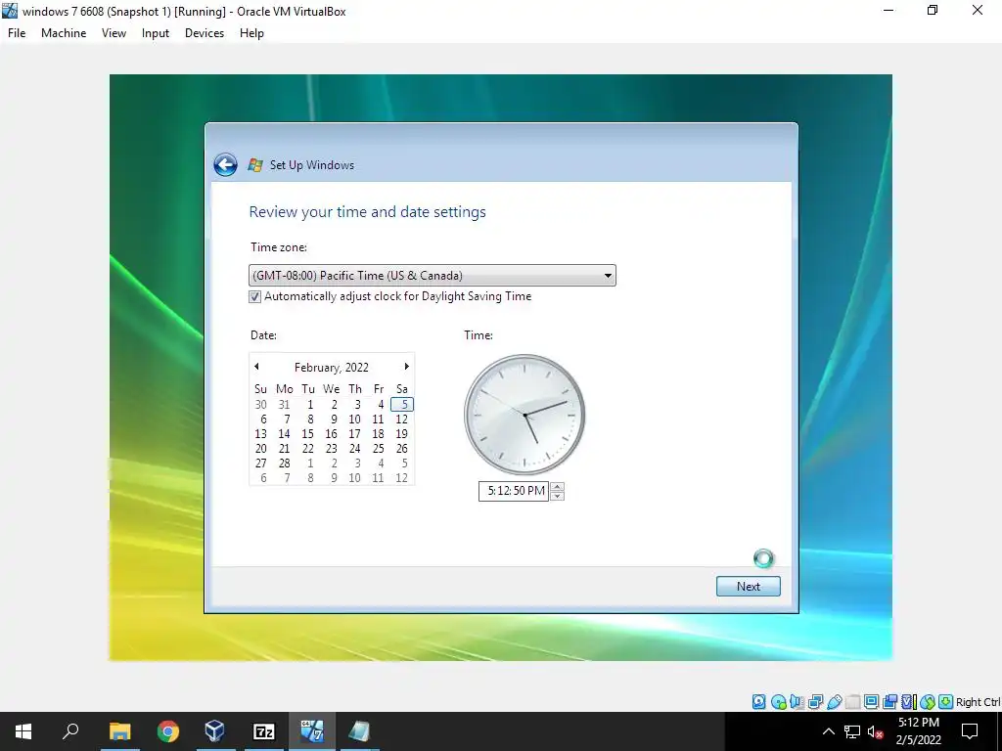Open the Input menu
Screen dimensions: 1002x751
(x=156, y=33)
